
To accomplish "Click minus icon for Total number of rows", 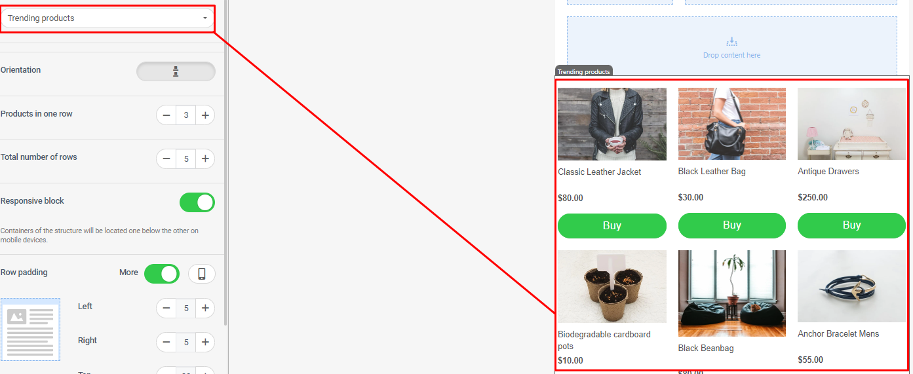I will (x=166, y=159).
